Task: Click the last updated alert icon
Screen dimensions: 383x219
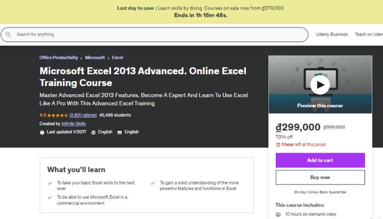Action: 42,132
